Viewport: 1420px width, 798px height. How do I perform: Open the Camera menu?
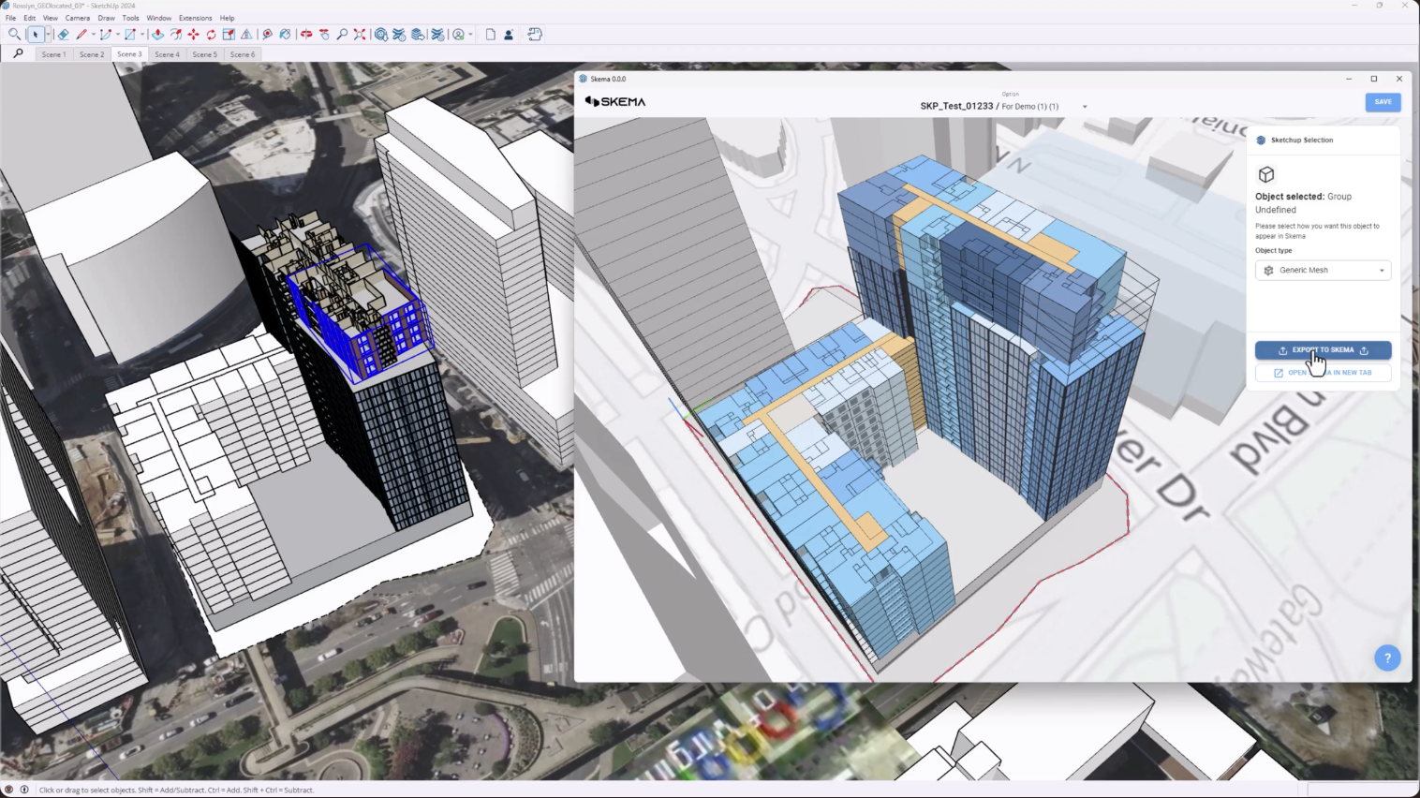(78, 18)
